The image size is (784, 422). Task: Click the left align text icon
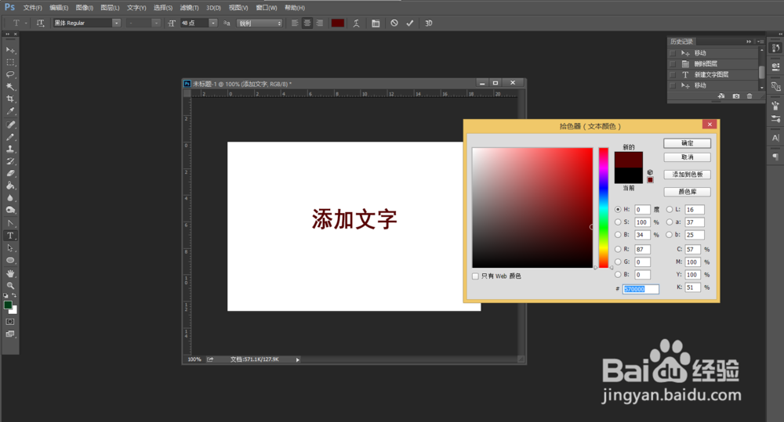(295, 23)
